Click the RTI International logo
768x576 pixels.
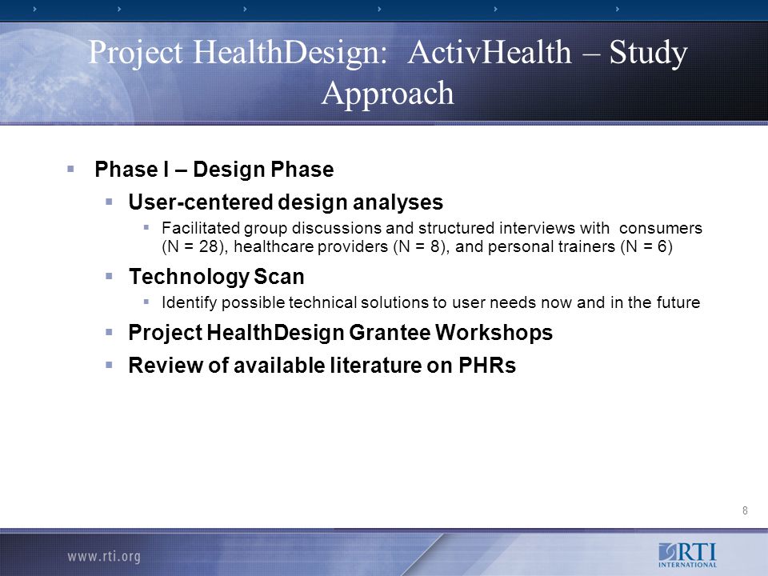coord(687,555)
